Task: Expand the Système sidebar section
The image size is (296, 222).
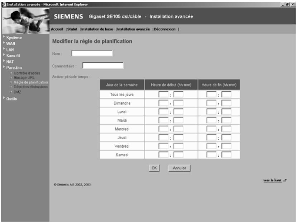Action: (14, 38)
